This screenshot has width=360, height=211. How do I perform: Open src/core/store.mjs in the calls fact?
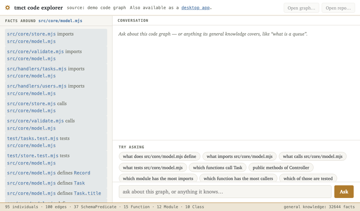[x=31, y=103]
